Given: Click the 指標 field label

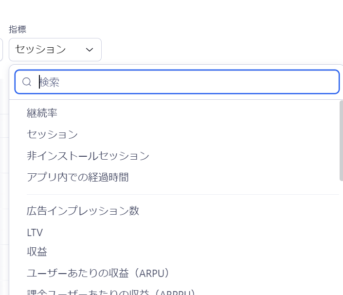Looking at the screenshot, I should (18, 29).
